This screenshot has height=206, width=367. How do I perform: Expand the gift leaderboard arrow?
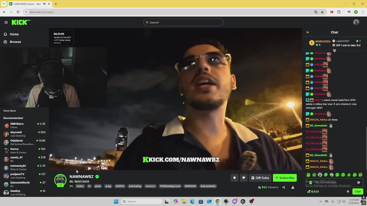pyautogui.click(x=334, y=51)
